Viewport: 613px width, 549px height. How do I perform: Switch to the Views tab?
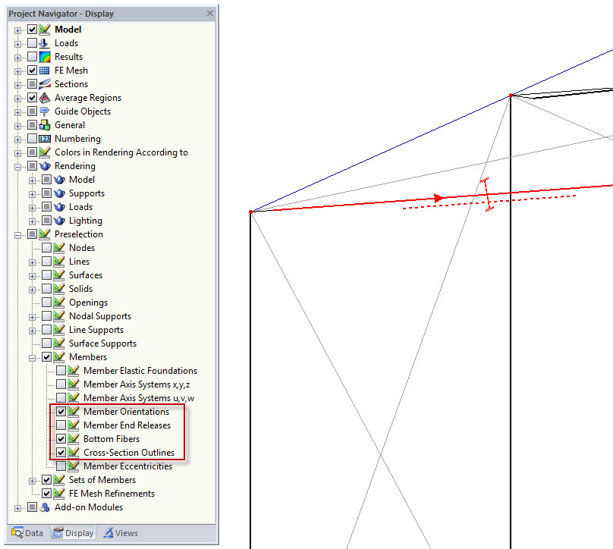click(121, 533)
